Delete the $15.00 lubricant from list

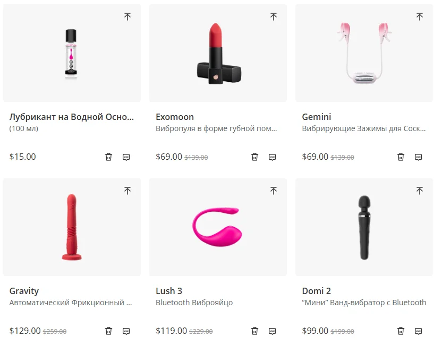click(x=108, y=157)
